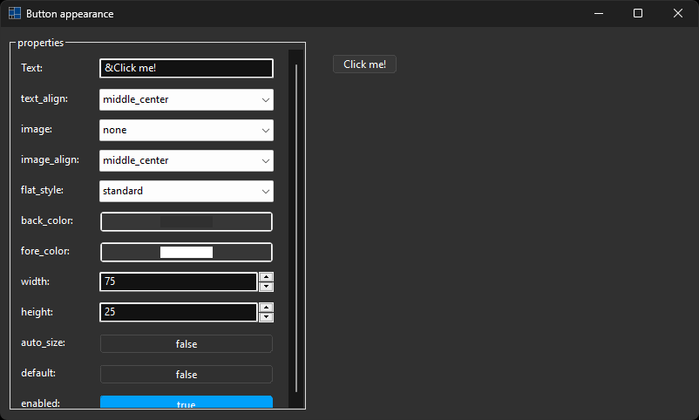Decrease height with down arrow
This screenshot has height=420, width=699.
pyautogui.click(x=267, y=317)
